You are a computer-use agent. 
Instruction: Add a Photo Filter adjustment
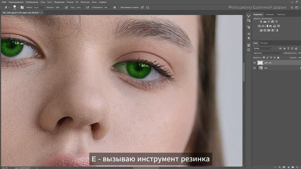tap(271, 26)
